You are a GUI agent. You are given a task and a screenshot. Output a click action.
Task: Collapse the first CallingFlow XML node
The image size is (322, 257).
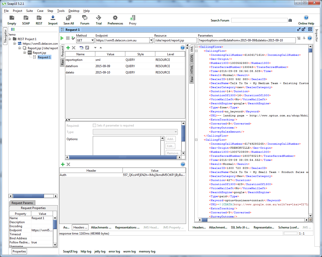(x=196, y=51)
